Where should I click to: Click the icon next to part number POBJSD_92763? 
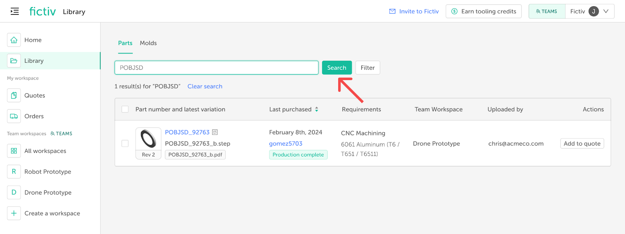coord(215,132)
